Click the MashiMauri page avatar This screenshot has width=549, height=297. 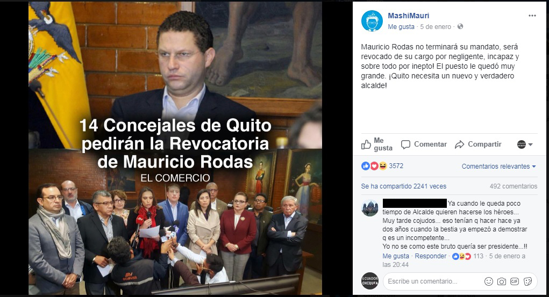pyautogui.click(x=372, y=21)
